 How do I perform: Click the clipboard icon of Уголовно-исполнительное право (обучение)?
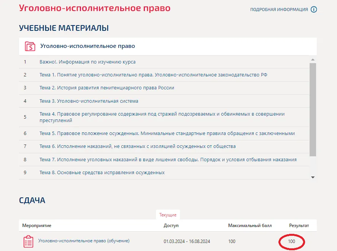[29, 241]
